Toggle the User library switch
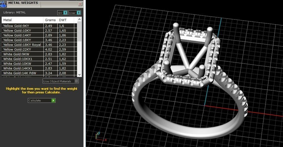Image resolution: width=283 pixels, height=147 pixels. click(75, 13)
